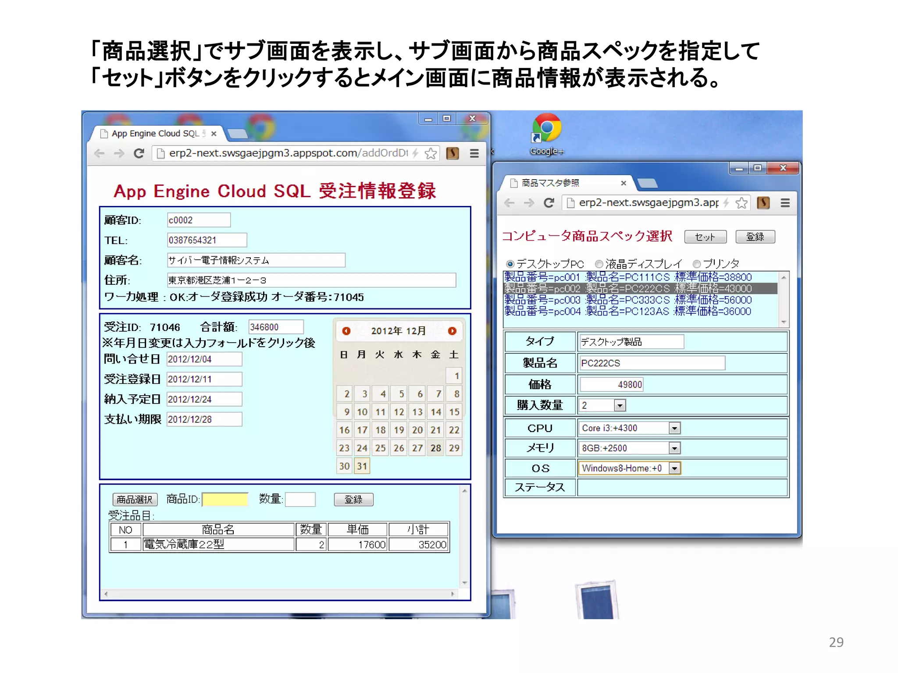Click the TEL input field
898x673 pixels.
pyautogui.click(x=207, y=240)
